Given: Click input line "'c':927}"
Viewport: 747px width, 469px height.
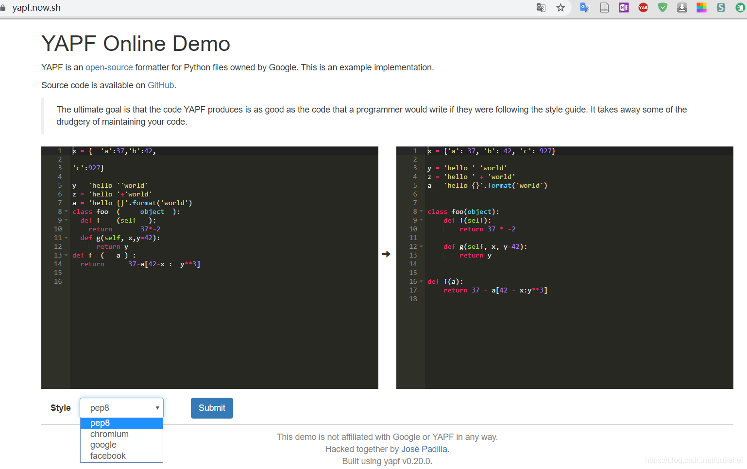Looking at the screenshot, I should [88, 168].
